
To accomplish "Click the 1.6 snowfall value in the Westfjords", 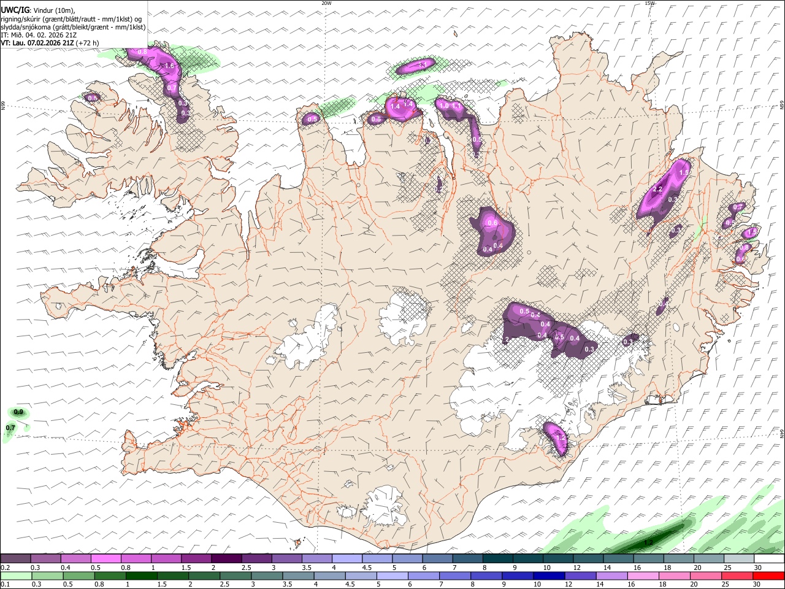I will pos(170,66).
